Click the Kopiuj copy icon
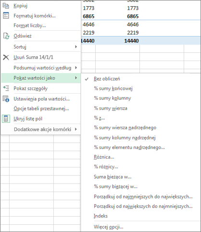The height and width of the screenshot is (232, 201). click(x=6, y=6)
